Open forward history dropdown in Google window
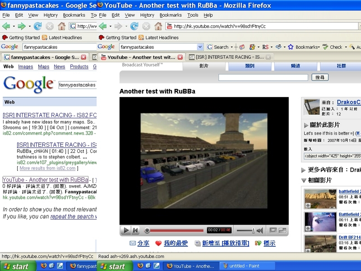Image resolution: width=361 pixels, height=271 pixels. tap(29, 26)
